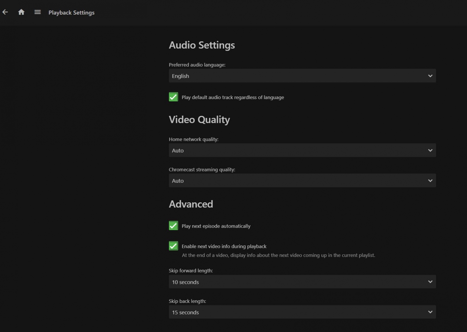Click 'Play default audio track regardless of language' text
Image resolution: width=467 pixels, height=332 pixels.
[233, 98]
